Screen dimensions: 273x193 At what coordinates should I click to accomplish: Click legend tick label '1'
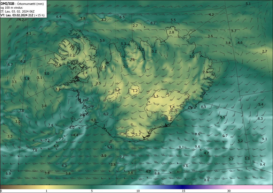click(x=46, y=191)
